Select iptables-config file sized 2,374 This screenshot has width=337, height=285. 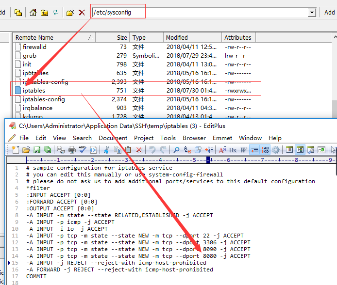pos(133,99)
